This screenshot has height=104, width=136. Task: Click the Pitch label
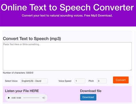click(x=91, y=81)
